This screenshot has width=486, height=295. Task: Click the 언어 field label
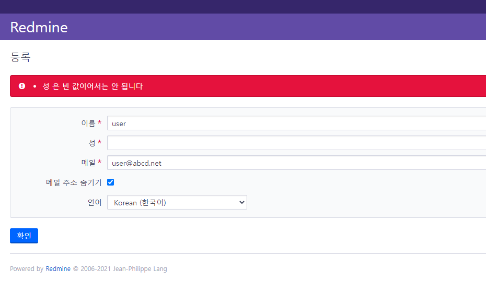[x=95, y=202]
